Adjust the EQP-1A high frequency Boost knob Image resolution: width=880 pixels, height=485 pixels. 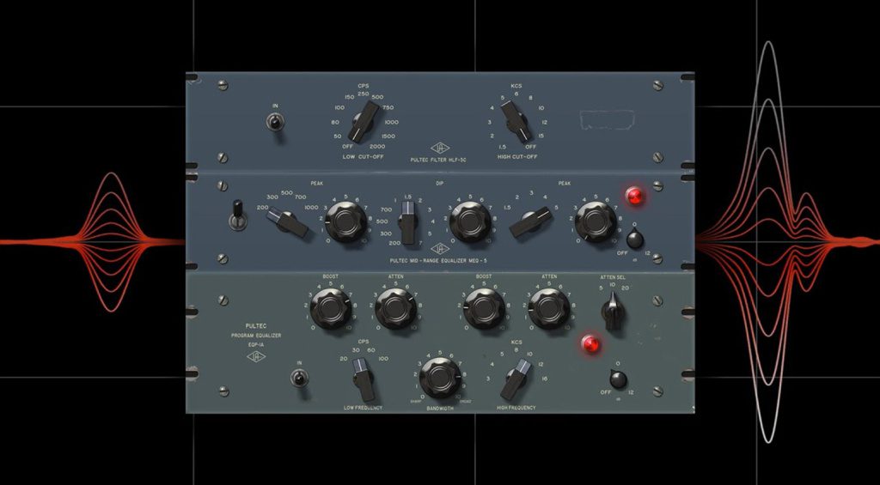point(484,308)
